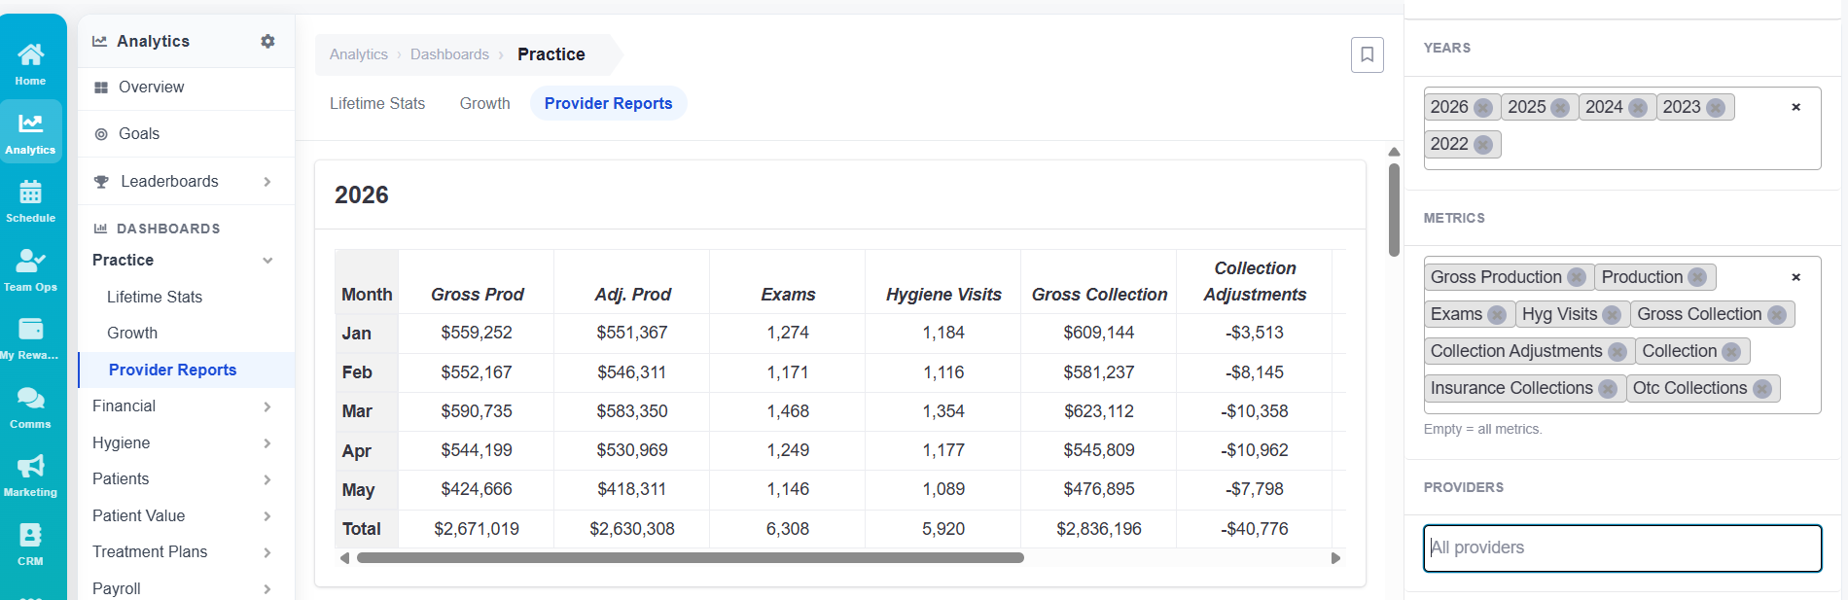Remove the Exams metric tag
The height and width of the screenshot is (600, 1848).
(1497, 314)
